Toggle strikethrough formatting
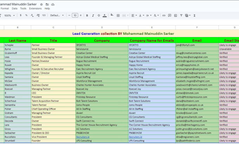 tap(99, 15)
